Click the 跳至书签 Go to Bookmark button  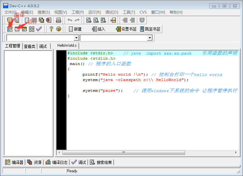click(150, 29)
